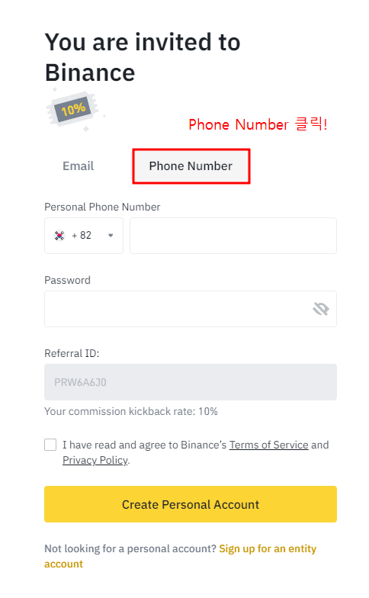Screen dimensions: 369x598
Task: Open the Terms of Service link
Action: click(268, 445)
